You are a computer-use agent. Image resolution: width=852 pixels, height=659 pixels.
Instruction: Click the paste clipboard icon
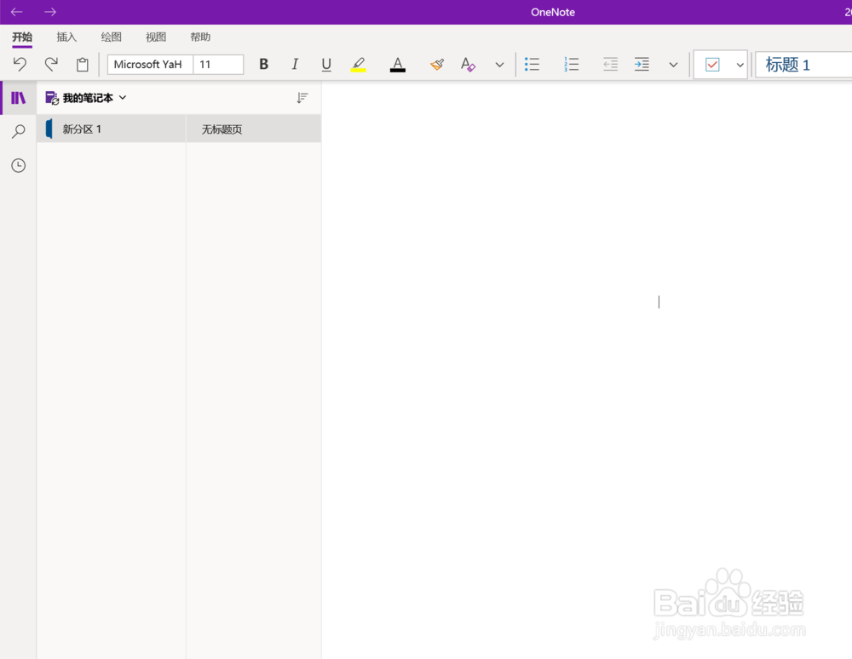coord(82,65)
